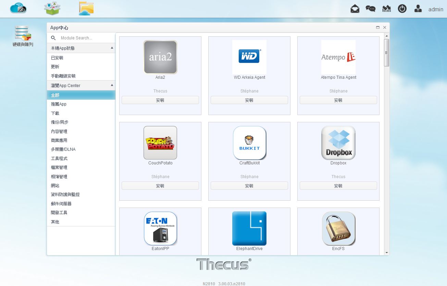The image size is (447, 286).
Task: Select the 工具程式 category
Action: [81, 158]
